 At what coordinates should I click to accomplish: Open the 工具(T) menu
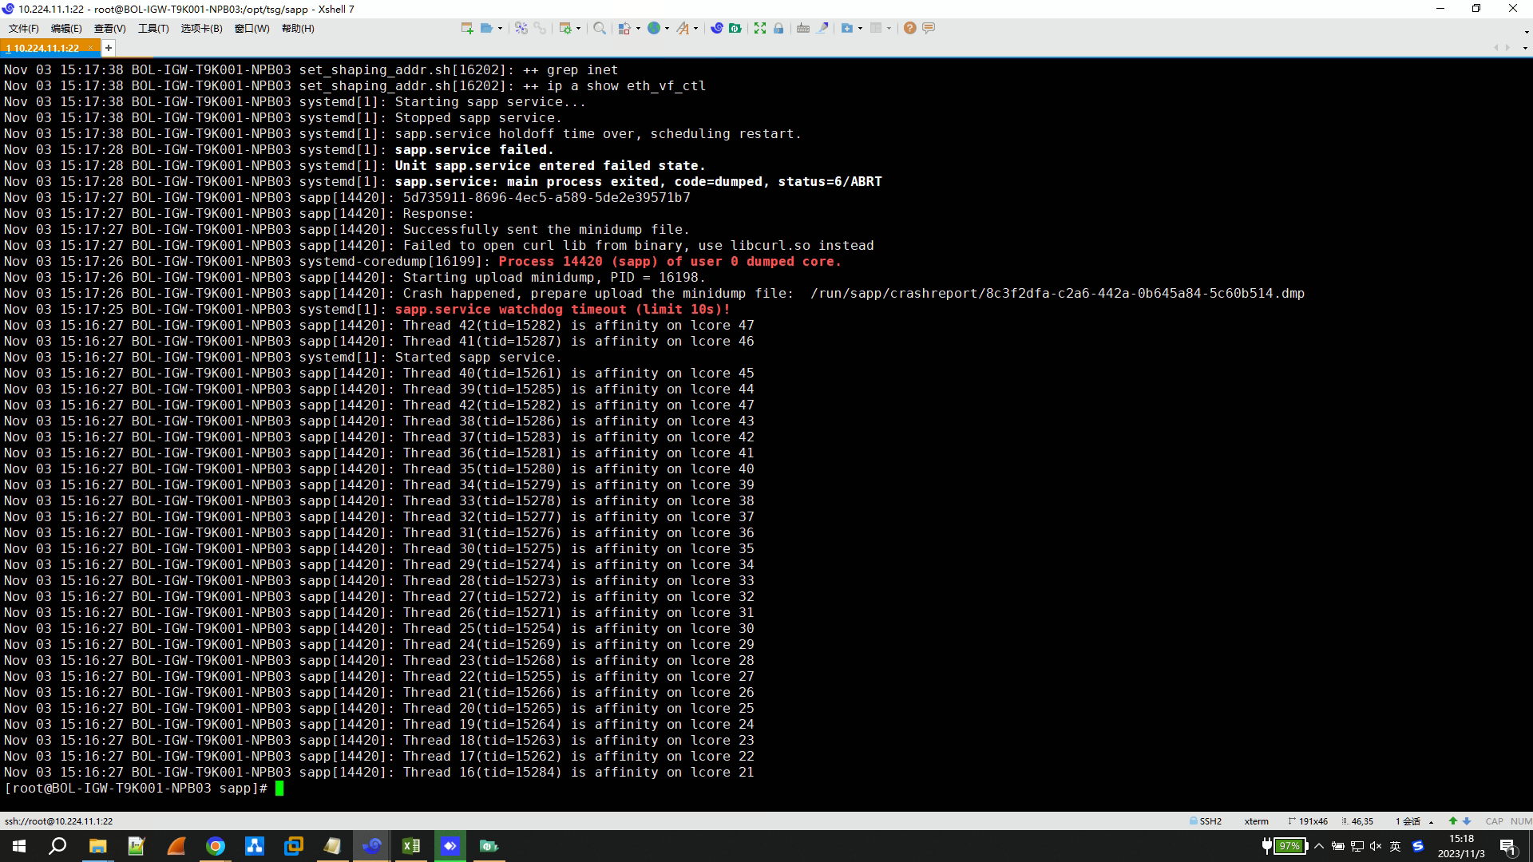click(x=153, y=28)
